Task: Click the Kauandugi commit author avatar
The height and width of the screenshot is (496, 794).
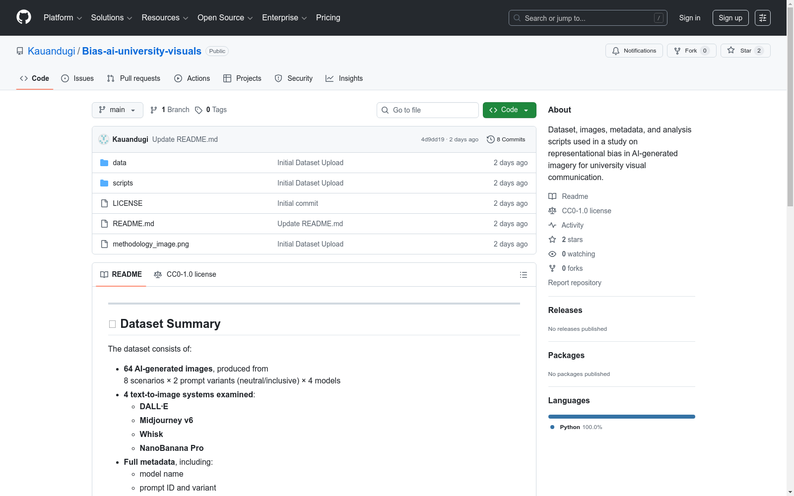Action: tap(104, 139)
